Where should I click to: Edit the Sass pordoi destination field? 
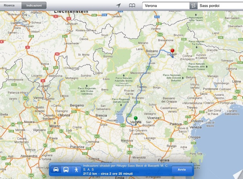(220, 6)
